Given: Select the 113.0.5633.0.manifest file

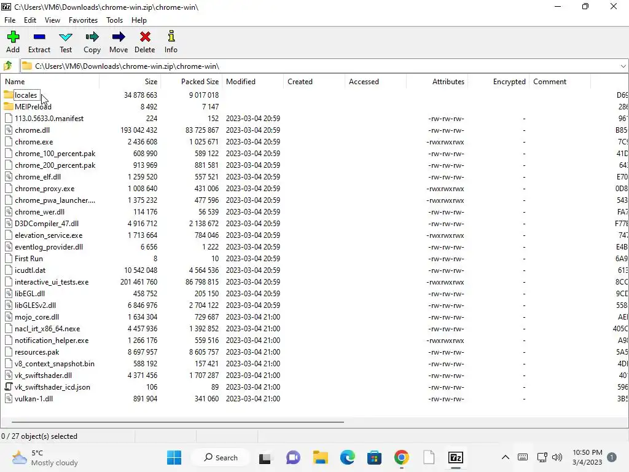Looking at the screenshot, I should [49, 119].
